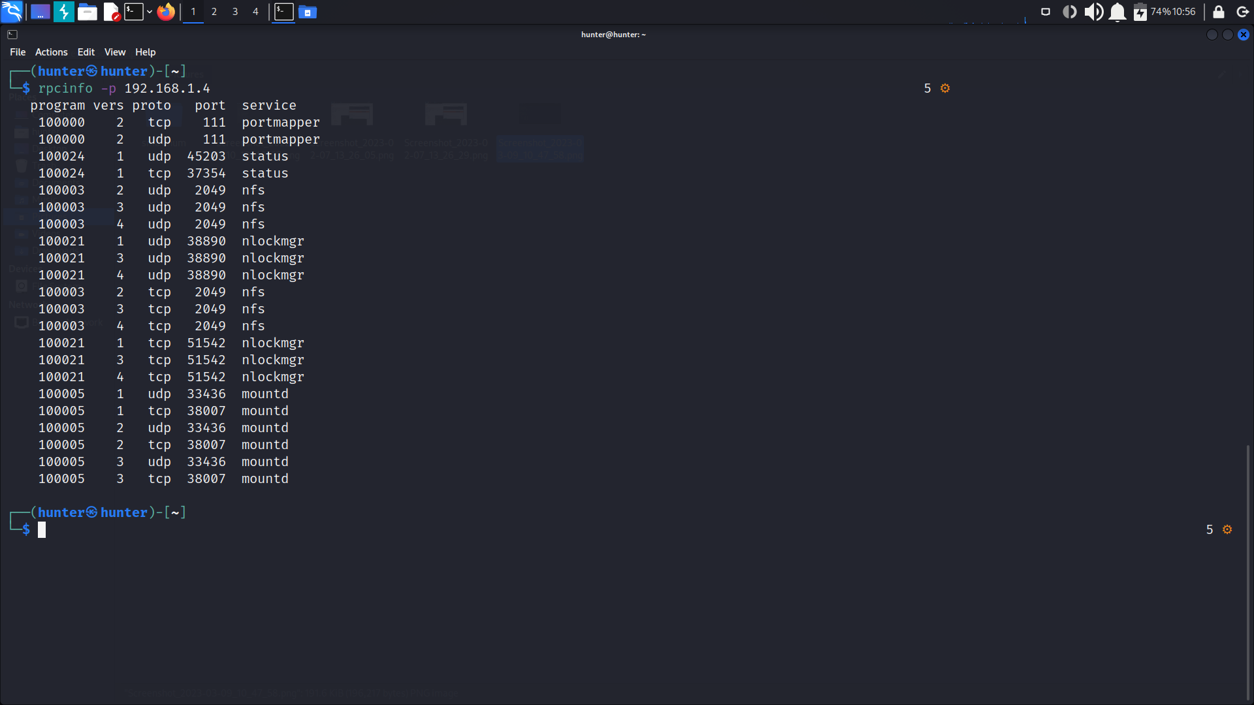Open the terminal window menu icon
1254x705 pixels.
pyautogui.click(x=12, y=35)
